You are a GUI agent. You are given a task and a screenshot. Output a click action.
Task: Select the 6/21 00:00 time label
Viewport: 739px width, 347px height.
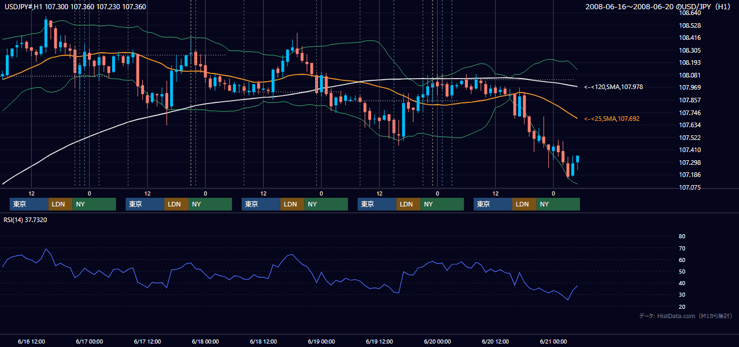pos(553,341)
